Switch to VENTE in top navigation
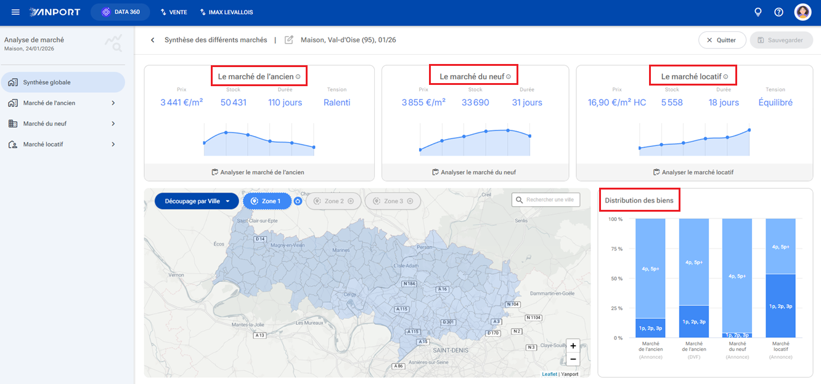 coord(173,12)
